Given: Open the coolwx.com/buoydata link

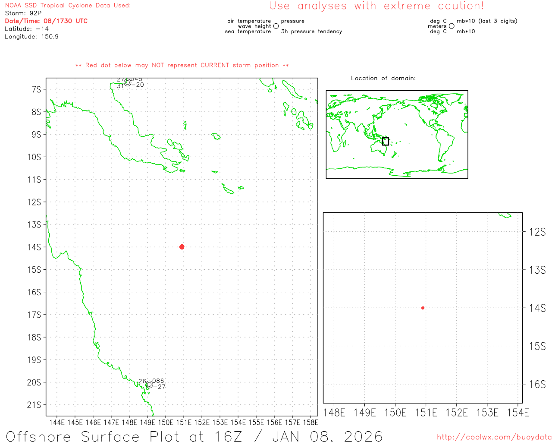Looking at the screenshot, I should pyautogui.click(x=494, y=437).
